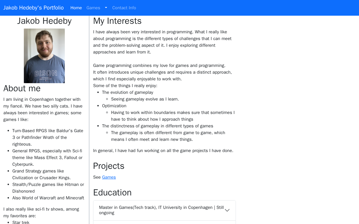Click the Projects heading
Screen dimensions: 359x224
[109, 166]
